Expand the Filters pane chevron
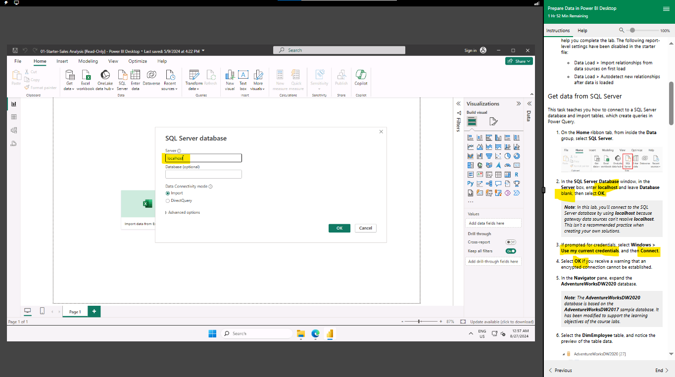The image size is (675, 377). pos(459,104)
